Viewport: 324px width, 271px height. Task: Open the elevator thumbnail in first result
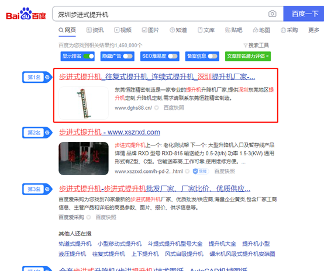point(84,103)
